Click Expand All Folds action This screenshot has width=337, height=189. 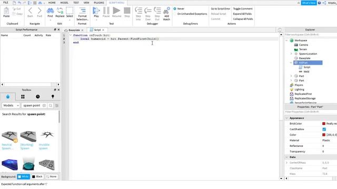pos(242,14)
